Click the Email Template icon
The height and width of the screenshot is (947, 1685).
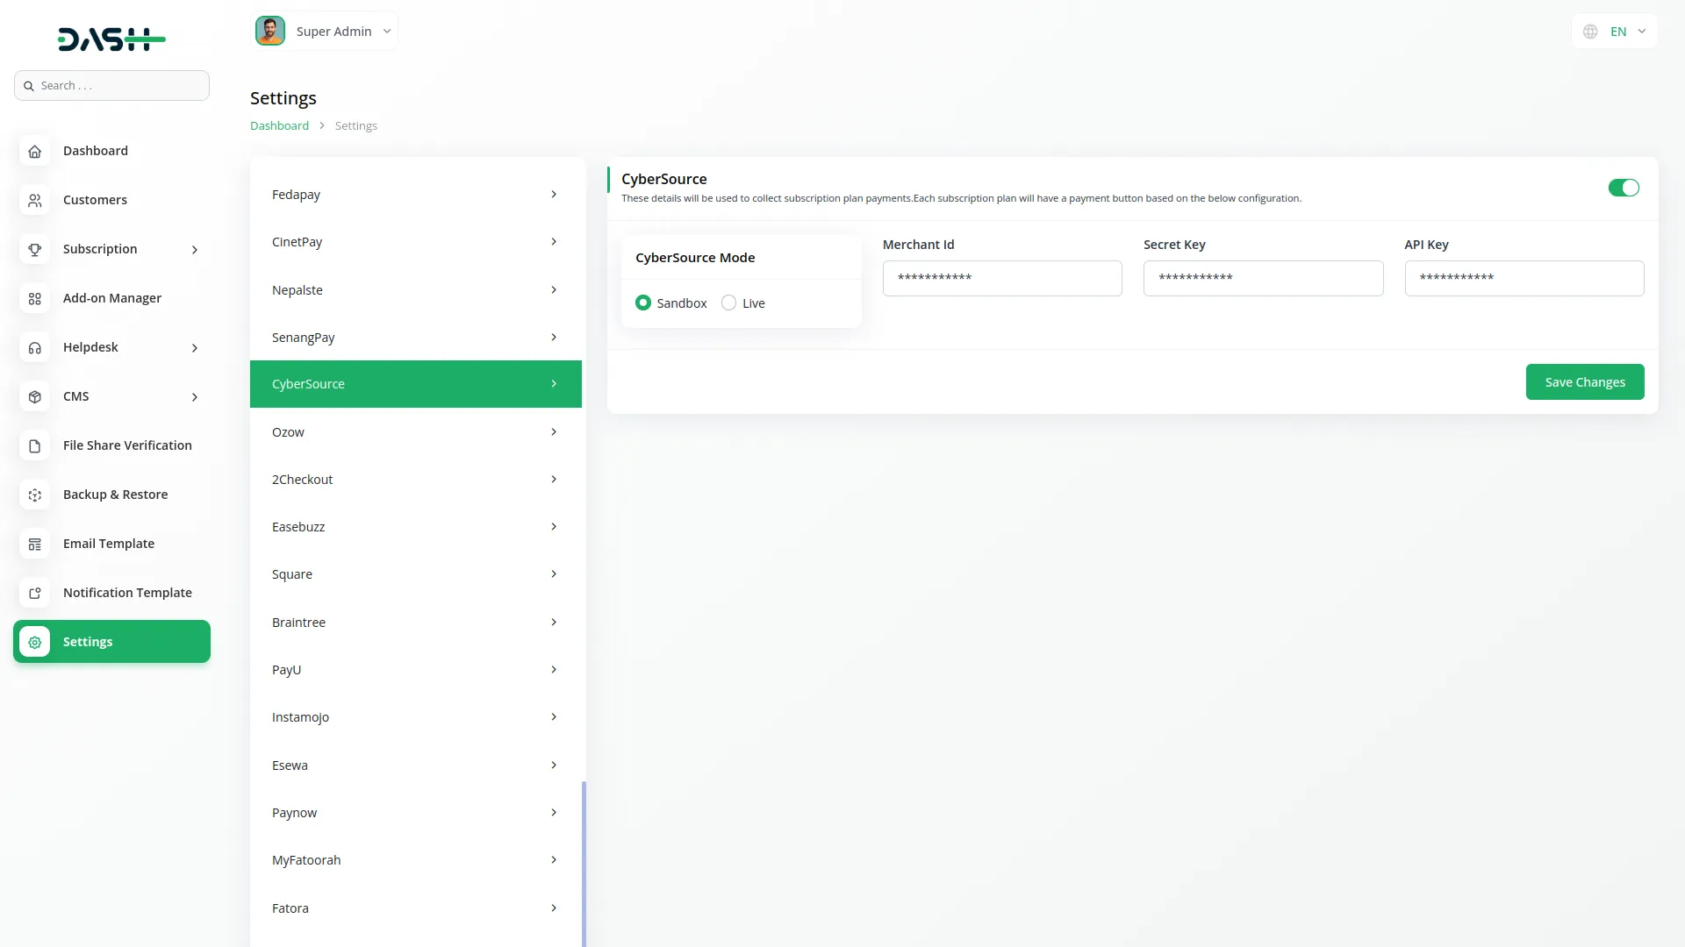pyautogui.click(x=34, y=544)
